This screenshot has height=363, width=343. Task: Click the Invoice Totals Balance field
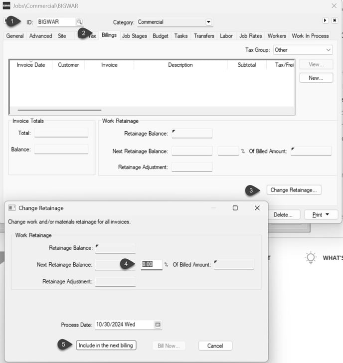pyautogui.click(x=61, y=149)
